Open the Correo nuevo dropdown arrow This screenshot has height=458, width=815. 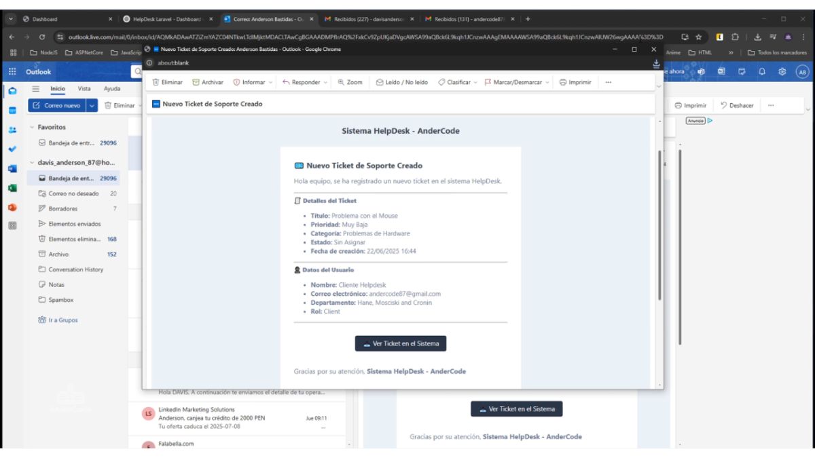pos(92,105)
